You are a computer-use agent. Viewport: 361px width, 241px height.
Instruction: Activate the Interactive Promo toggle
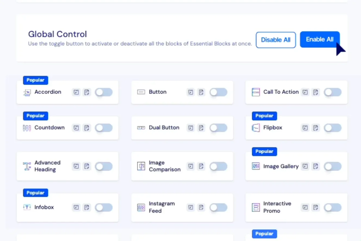[333, 208]
